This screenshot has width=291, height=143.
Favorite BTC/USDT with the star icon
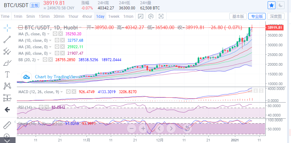click(x=272, y=5)
